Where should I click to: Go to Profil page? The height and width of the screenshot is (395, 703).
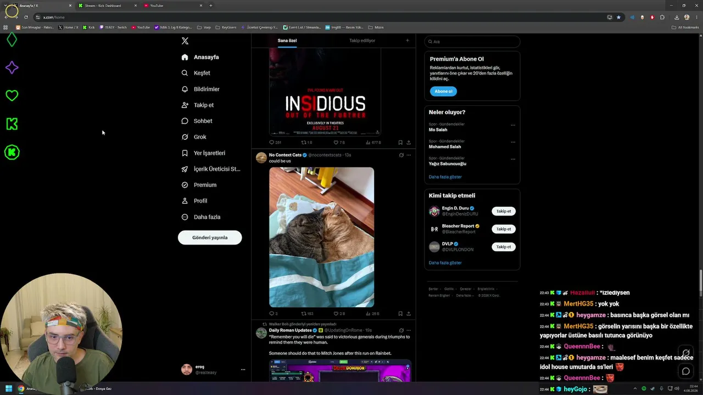[194, 201]
